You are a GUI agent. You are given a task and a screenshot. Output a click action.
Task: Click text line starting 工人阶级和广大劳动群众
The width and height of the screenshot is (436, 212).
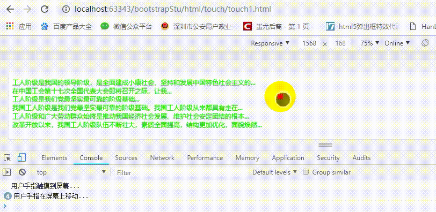130,116
